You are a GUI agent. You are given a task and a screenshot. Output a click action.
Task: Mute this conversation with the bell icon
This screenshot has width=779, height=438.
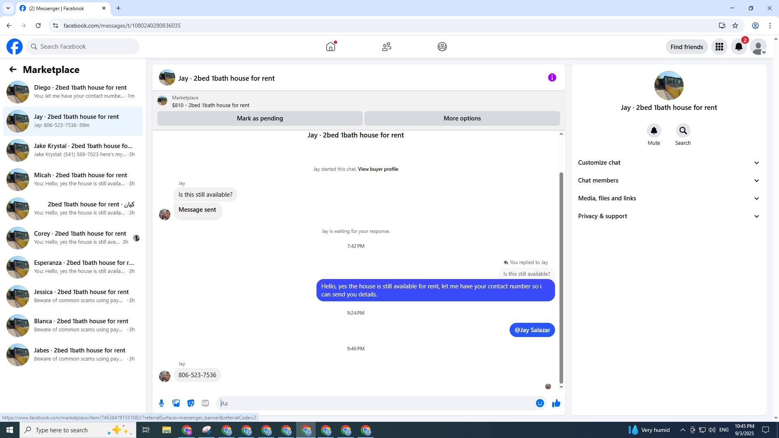tap(654, 131)
